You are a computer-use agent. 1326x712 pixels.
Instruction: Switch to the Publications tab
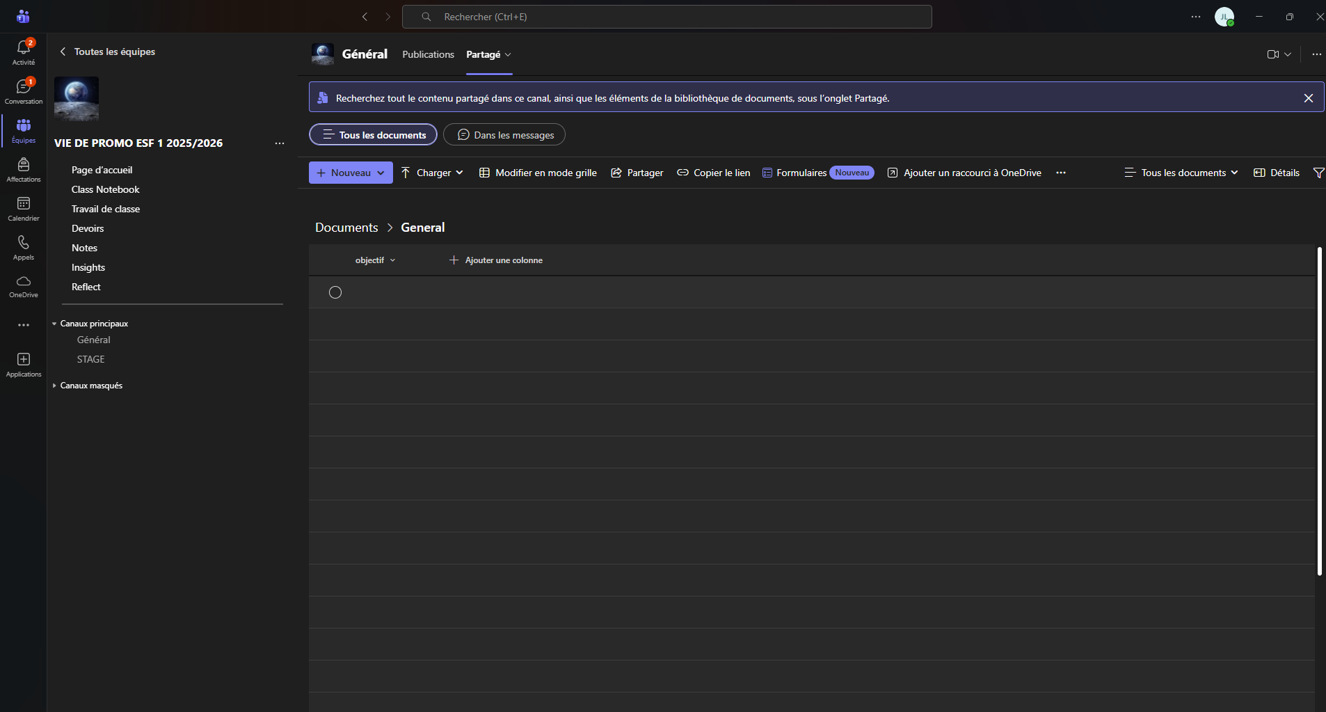428,54
